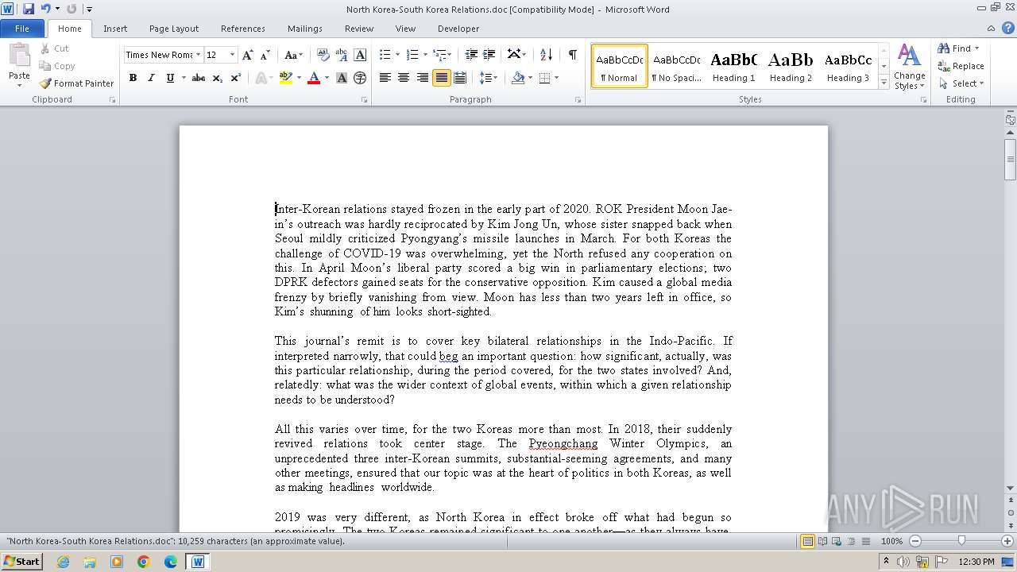Switch to the References tab
This screenshot has height=572, width=1017.
(243, 29)
